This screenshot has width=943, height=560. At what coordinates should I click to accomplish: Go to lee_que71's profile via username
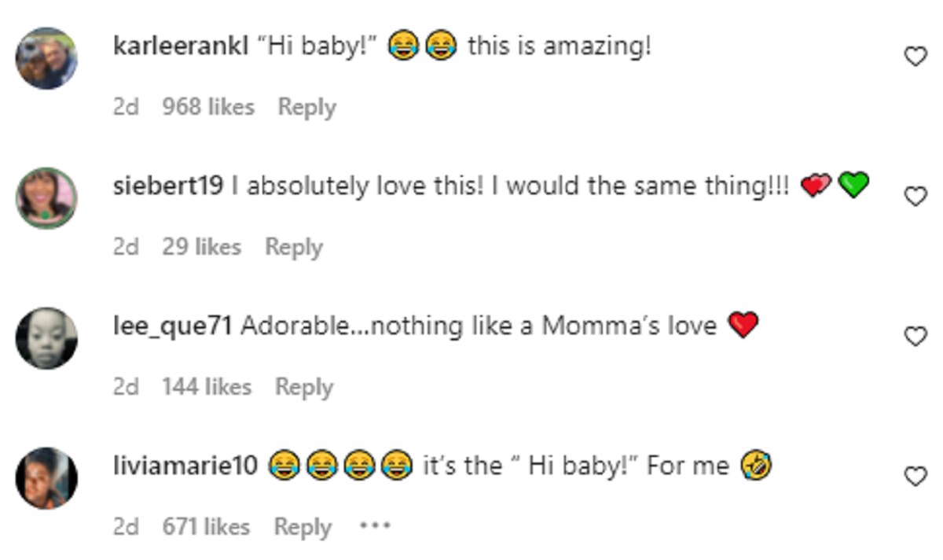[x=173, y=326]
